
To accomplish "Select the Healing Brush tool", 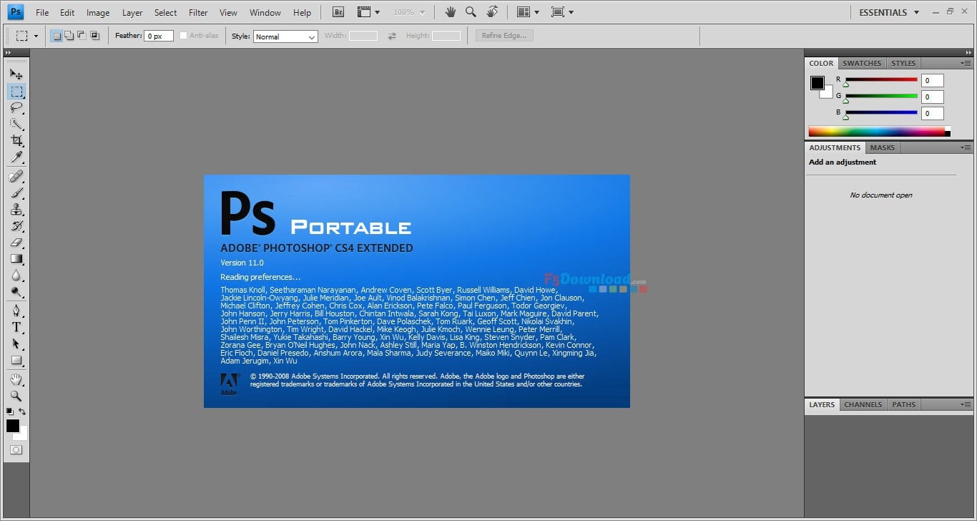I will tap(16, 176).
